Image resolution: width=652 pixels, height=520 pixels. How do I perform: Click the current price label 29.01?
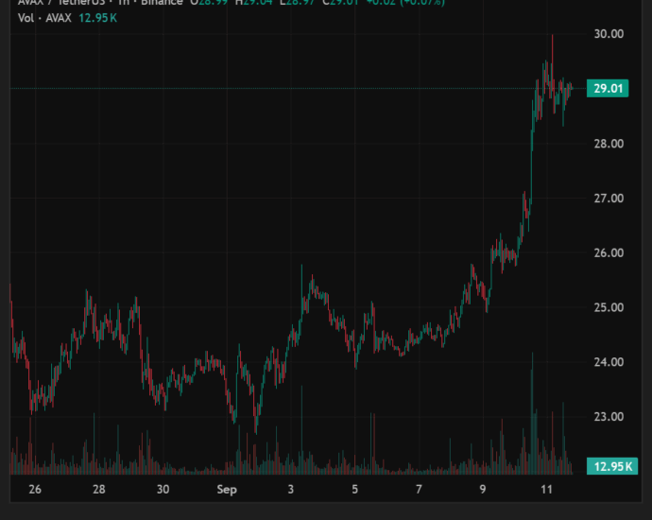[x=608, y=89]
